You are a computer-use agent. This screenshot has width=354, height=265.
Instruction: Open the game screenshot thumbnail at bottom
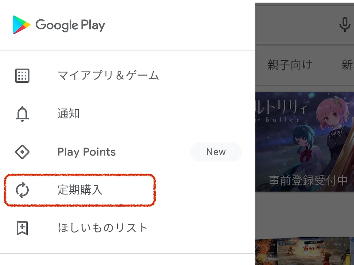pos(304,251)
